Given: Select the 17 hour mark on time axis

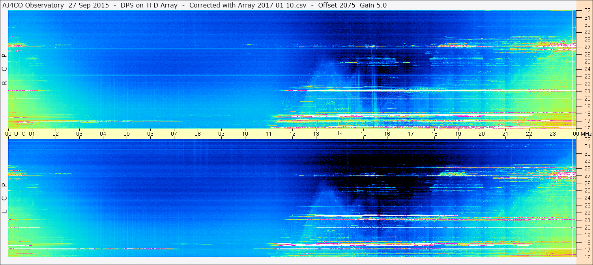Looking at the screenshot, I should 411,134.
